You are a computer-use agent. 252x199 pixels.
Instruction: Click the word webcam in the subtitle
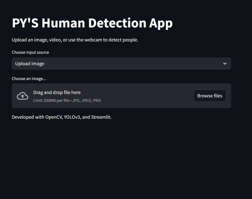coord(93,40)
